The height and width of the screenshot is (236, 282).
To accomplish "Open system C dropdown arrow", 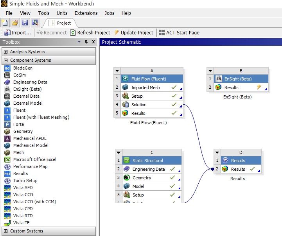I will tap(119, 152).
